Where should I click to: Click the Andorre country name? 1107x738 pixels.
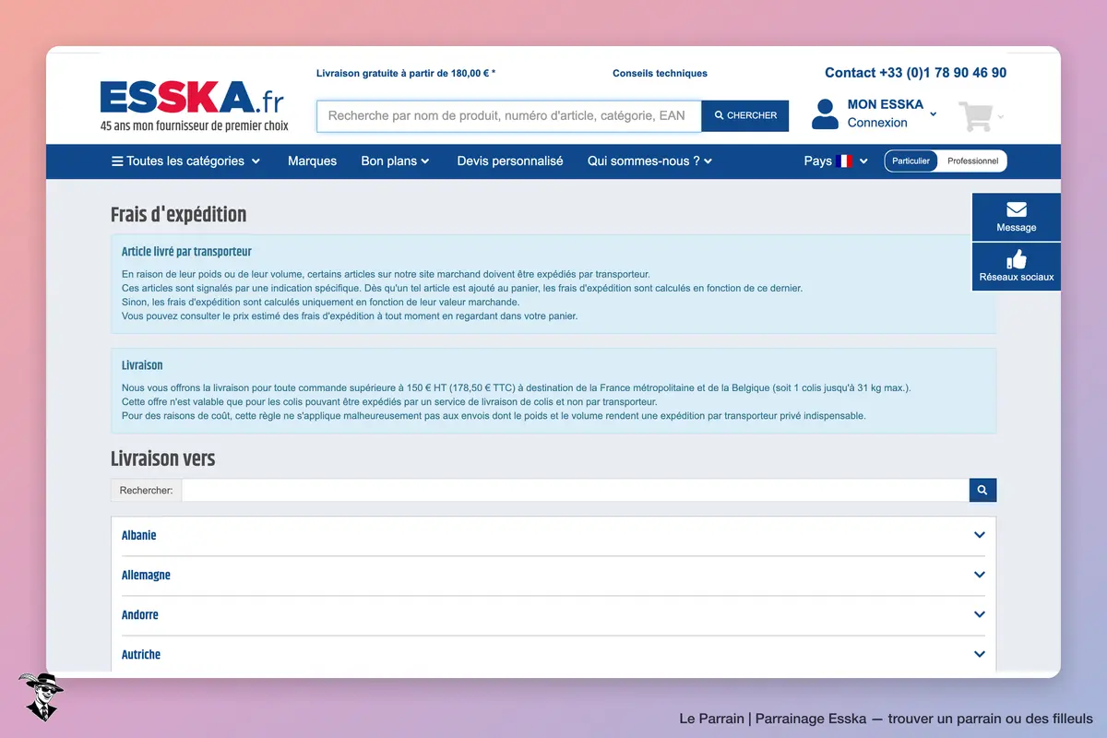(x=140, y=614)
